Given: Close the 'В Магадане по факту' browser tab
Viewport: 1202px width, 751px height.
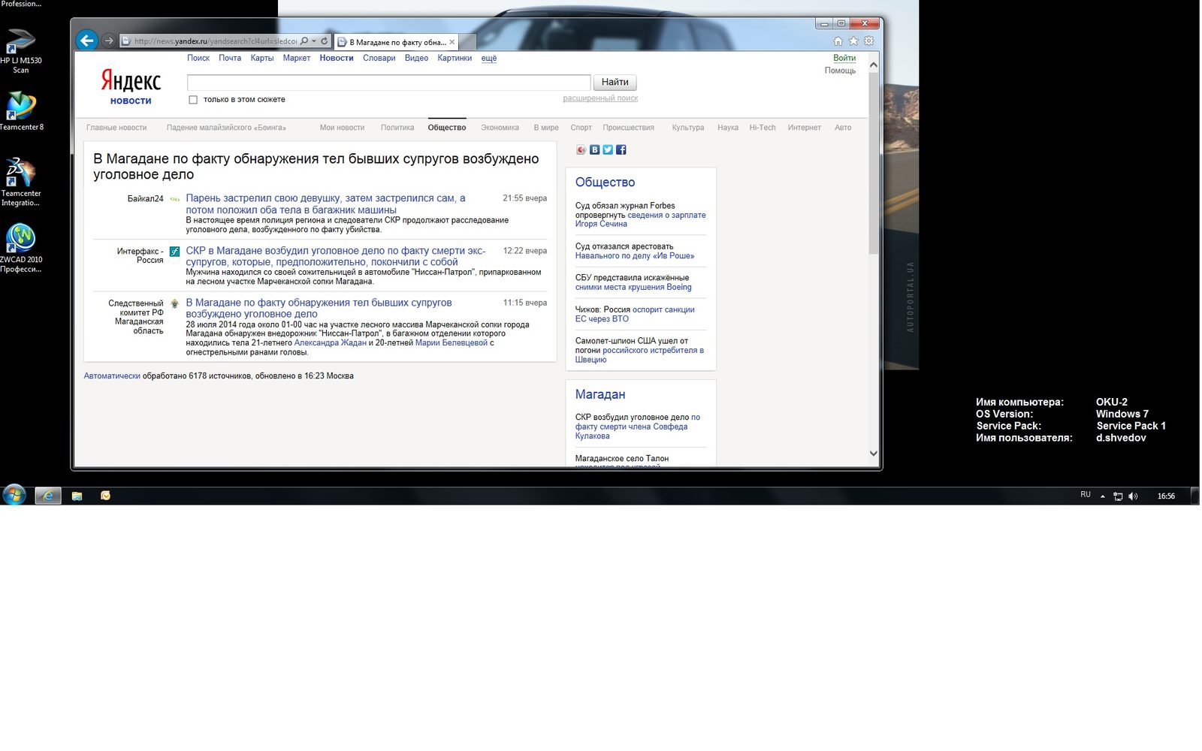Looking at the screenshot, I should [452, 42].
